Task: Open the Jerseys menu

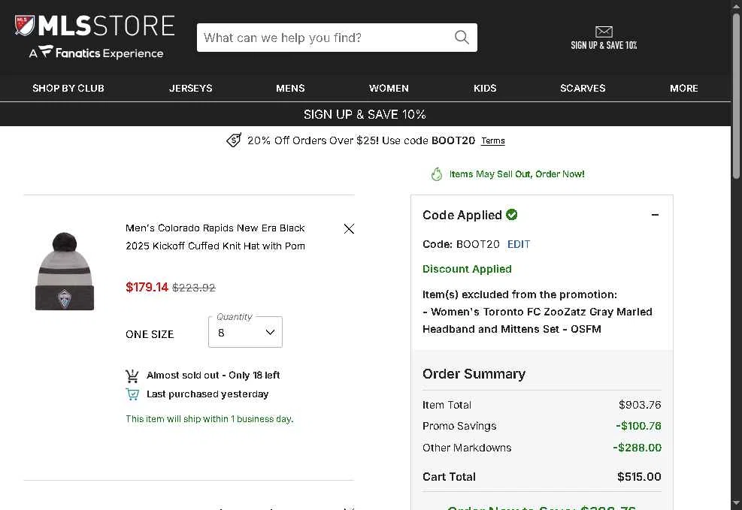Action: coord(191,89)
